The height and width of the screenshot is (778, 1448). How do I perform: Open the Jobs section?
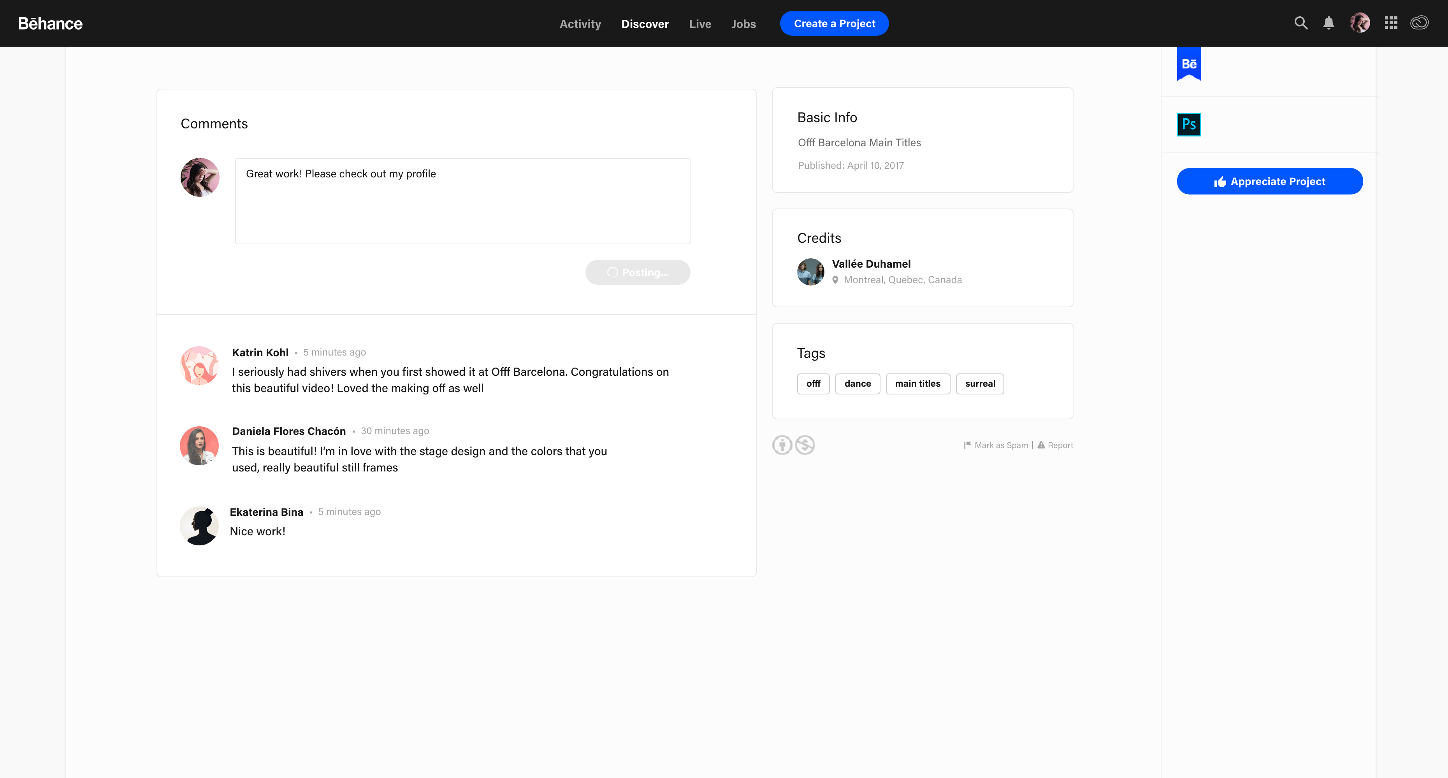(743, 24)
